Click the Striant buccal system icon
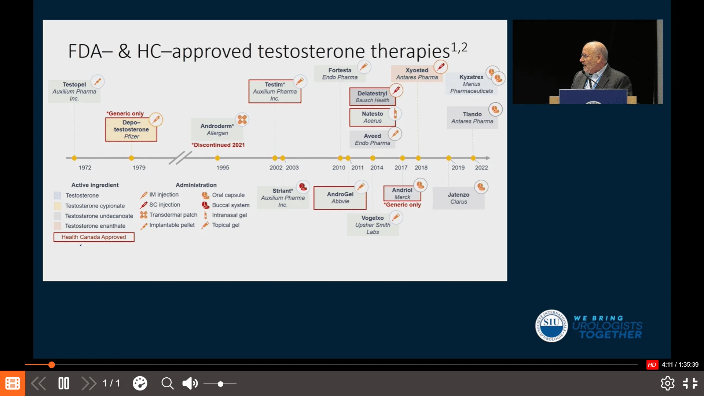Viewport: 704px width, 396px height. point(303,187)
